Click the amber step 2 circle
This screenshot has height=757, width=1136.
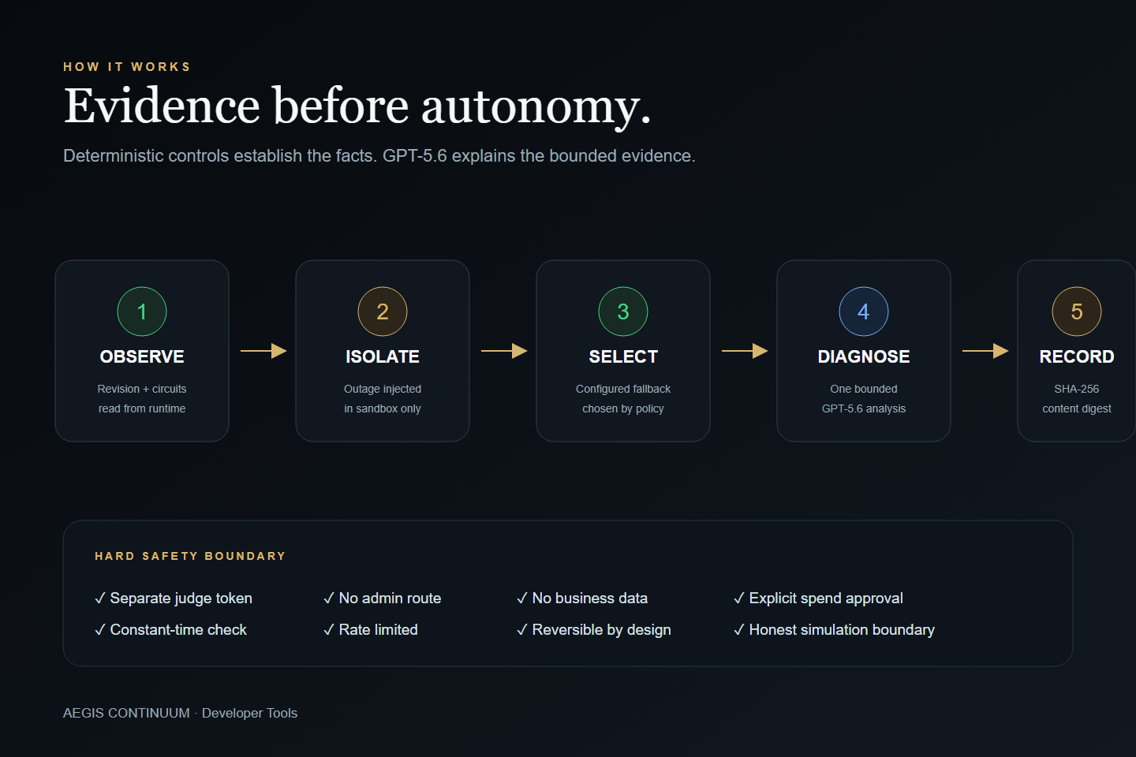tap(383, 311)
